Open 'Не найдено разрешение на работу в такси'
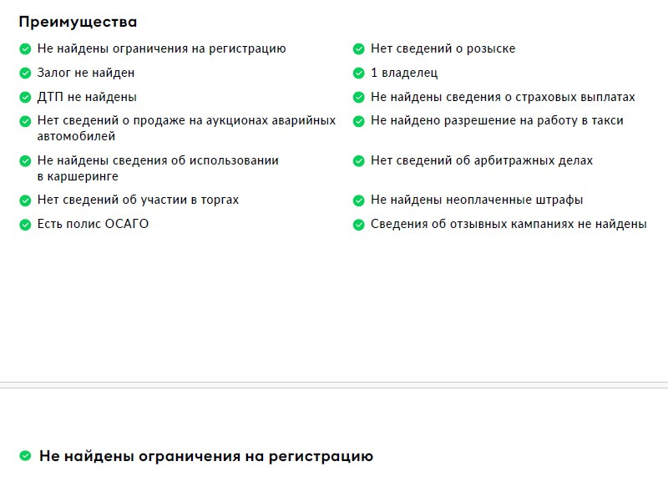The height and width of the screenshot is (502, 668). point(497,120)
